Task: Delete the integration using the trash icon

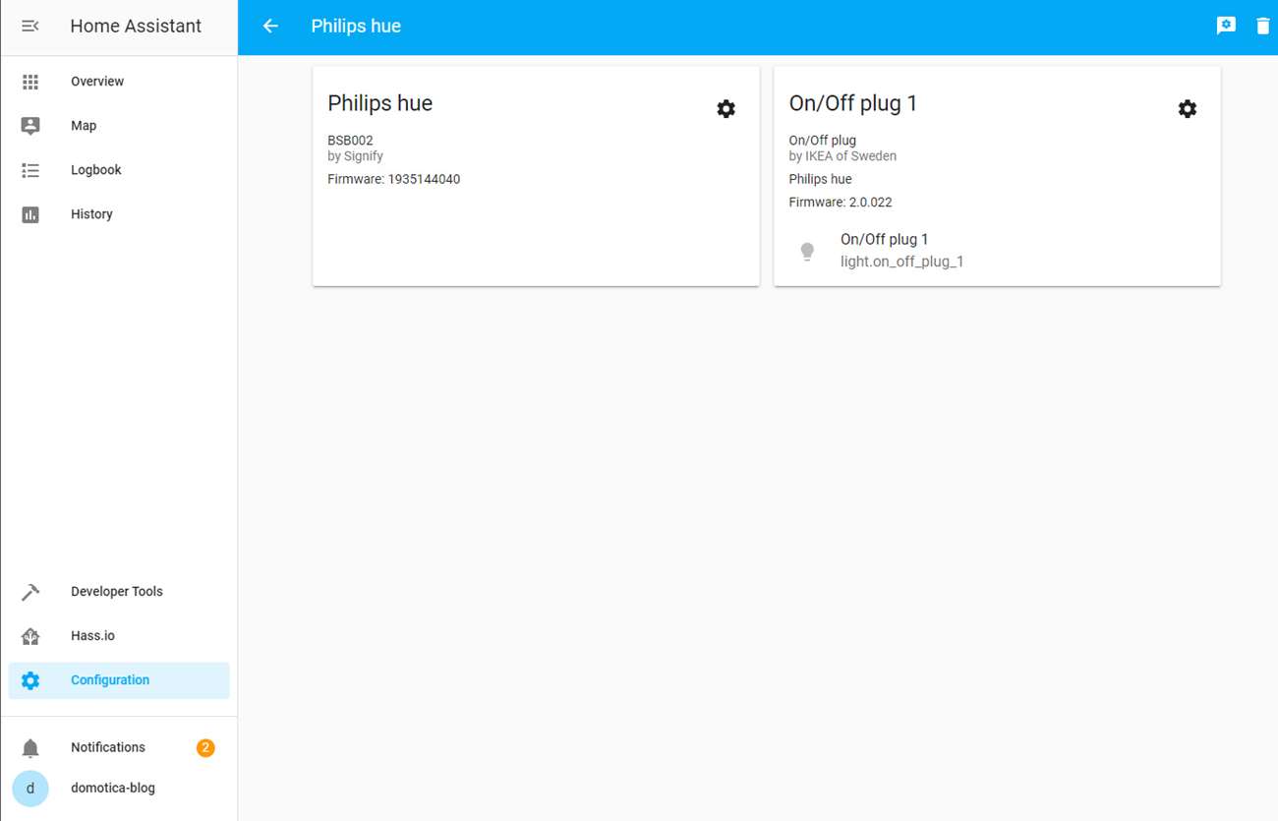Action: click(x=1262, y=27)
